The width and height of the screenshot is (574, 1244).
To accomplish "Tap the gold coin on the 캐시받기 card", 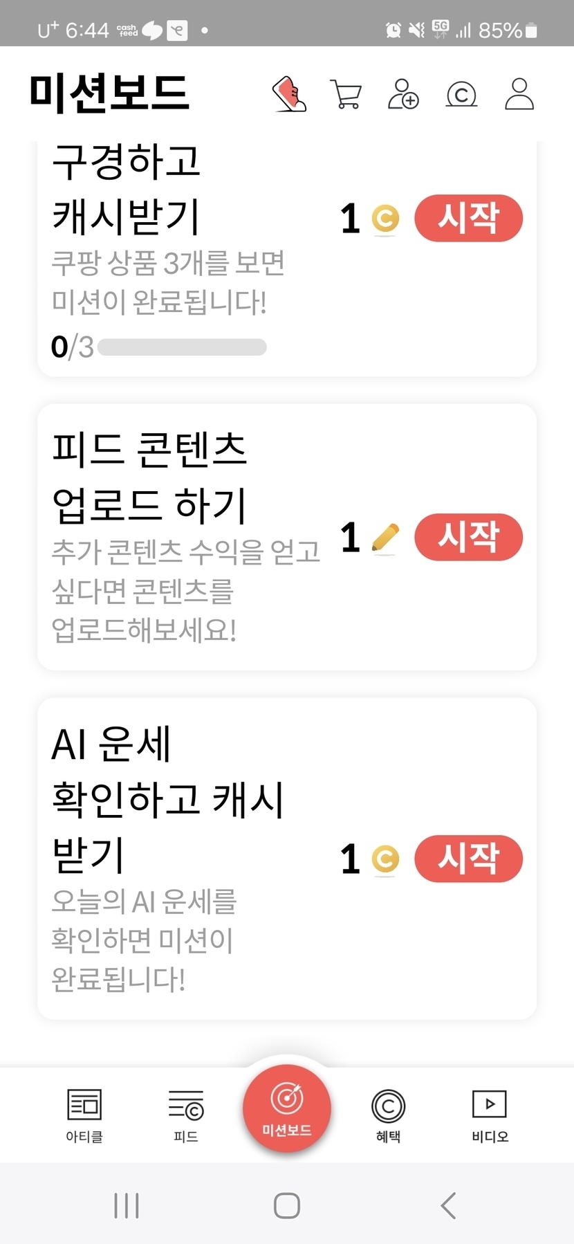I will pos(385,219).
